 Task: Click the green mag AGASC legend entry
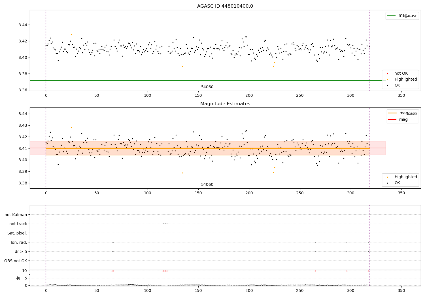coord(402,16)
